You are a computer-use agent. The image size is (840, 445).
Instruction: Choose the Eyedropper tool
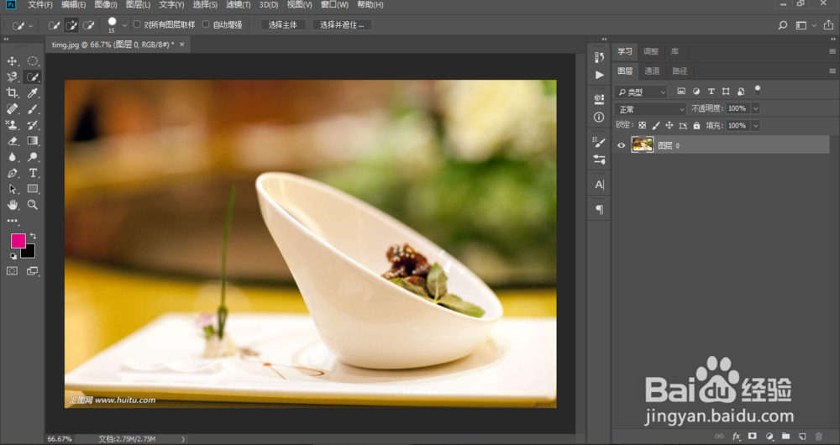[33, 92]
